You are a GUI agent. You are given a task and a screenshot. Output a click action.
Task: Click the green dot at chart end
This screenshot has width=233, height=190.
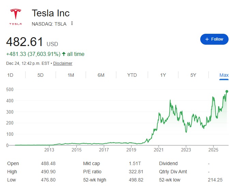pos(227,91)
